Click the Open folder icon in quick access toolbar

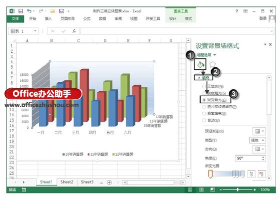point(52,11)
